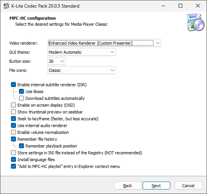Screen dimensions: 207x194
Task: Open the File icons dropdown
Action: point(82,70)
